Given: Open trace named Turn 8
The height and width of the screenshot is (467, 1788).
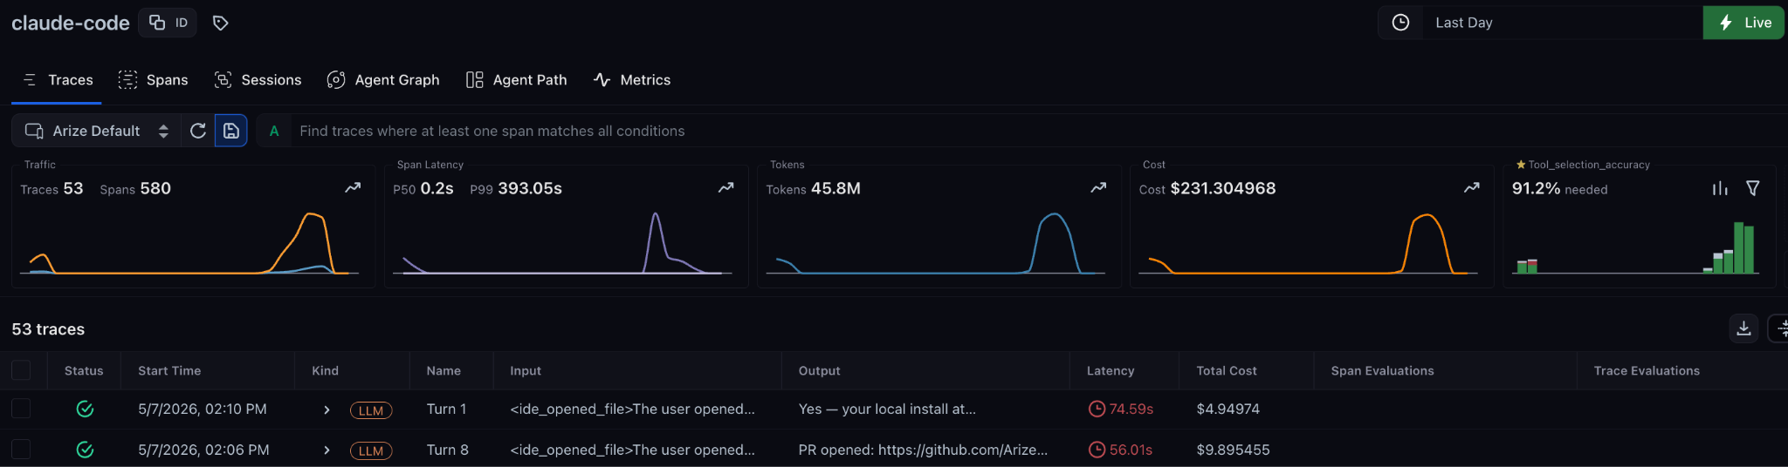Looking at the screenshot, I should pos(447,450).
